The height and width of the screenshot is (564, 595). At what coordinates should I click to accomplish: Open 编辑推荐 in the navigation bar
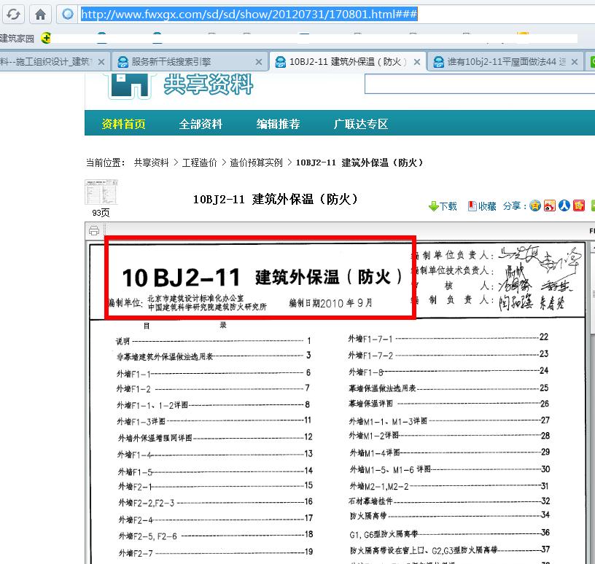(278, 124)
